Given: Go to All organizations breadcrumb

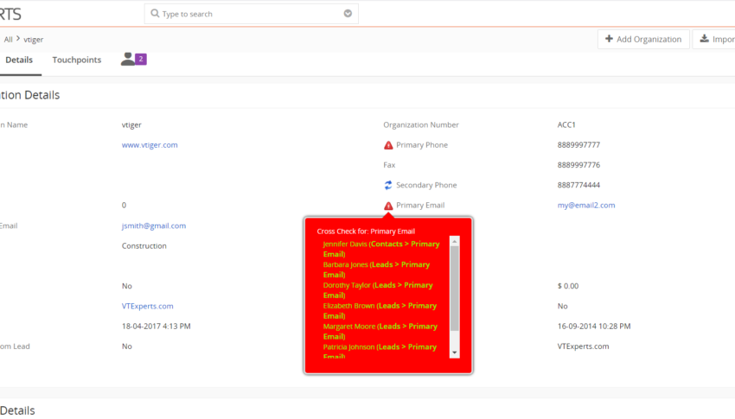Looking at the screenshot, I should 9,40.
